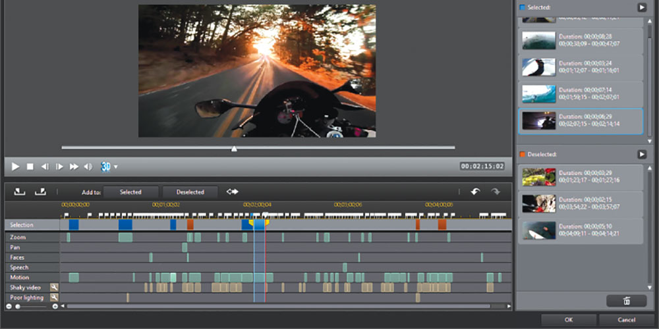The height and width of the screenshot is (329, 659).
Task: Click the preview seek slider handle
Action: tap(234, 148)
